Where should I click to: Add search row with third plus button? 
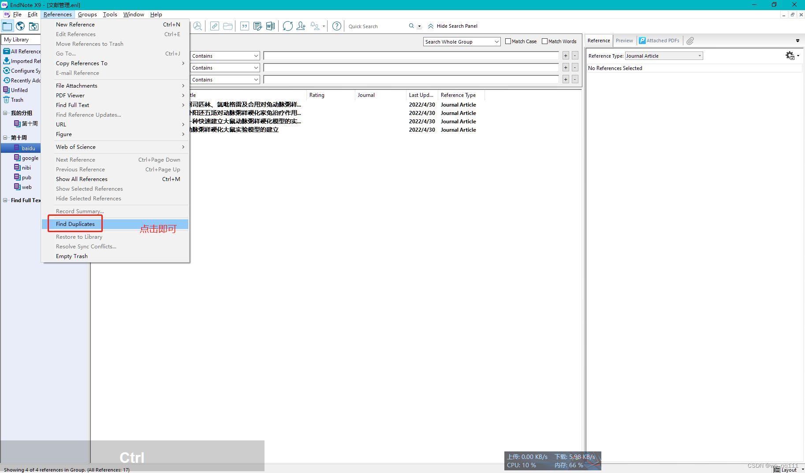click(x=566, y=79)
